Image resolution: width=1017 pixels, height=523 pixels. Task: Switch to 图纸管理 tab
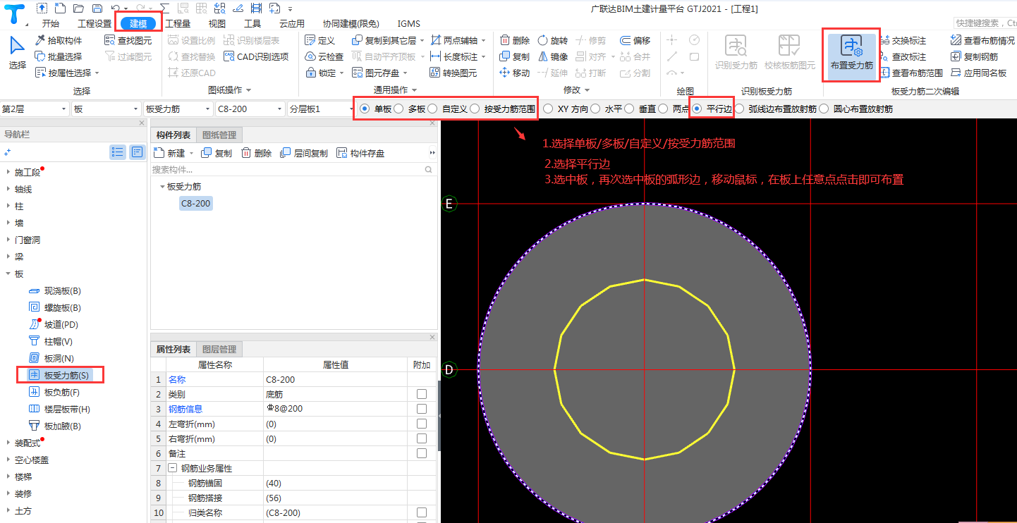(219, 135)
